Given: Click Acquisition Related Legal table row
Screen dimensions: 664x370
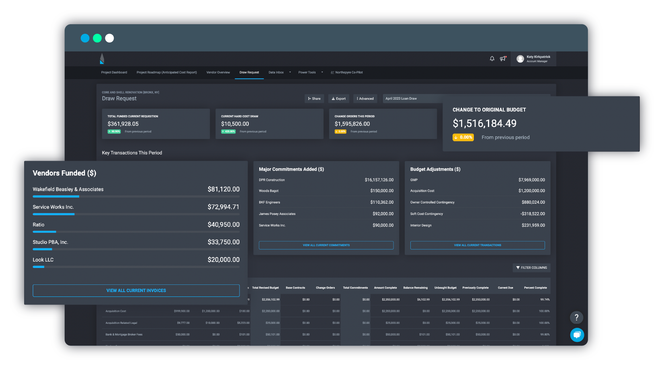Looking at the screenshot, I should tap(326, 323).
